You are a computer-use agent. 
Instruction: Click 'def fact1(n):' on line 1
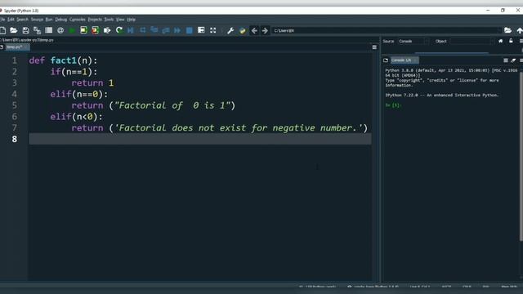pyautogui.click(x=63, y=60)
